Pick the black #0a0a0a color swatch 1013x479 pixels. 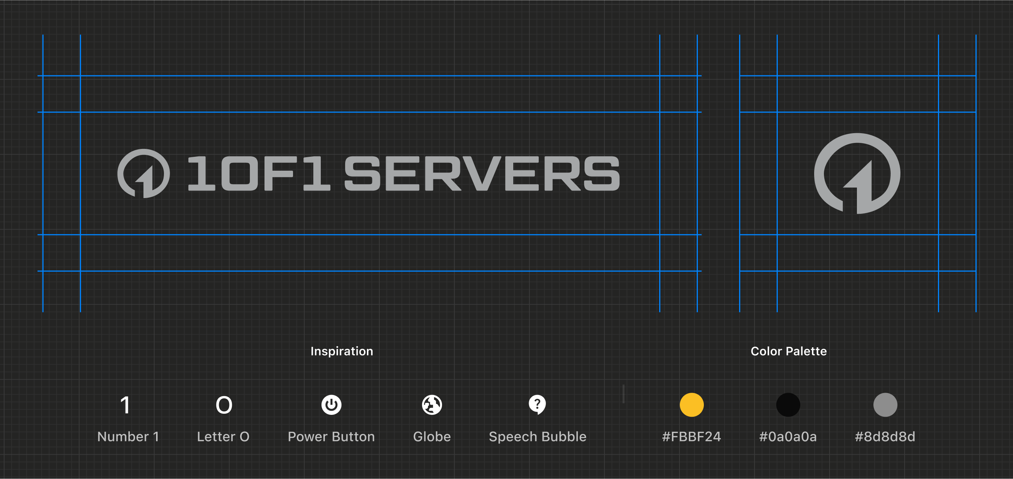[788, 405]
